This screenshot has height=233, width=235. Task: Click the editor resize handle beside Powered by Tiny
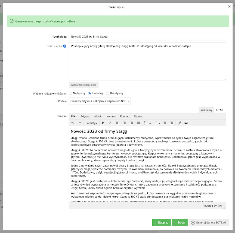[x=224, y=207]
